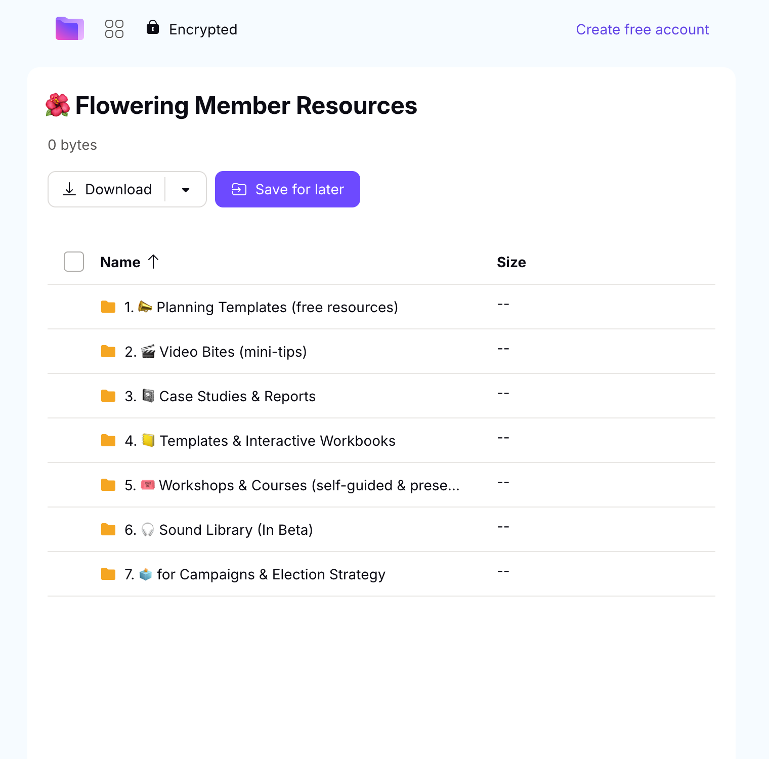Open Create free account link

[x=642, y=29]
